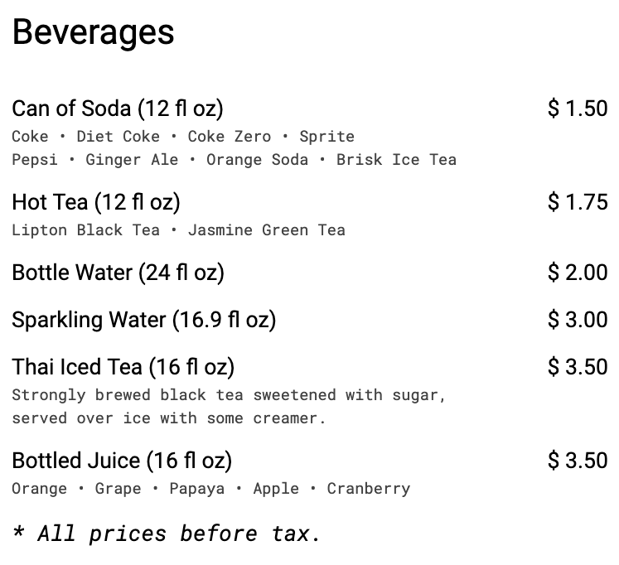Select Sparkling Water (16.9 fl oz)
Image resolution: width=619 pixels, height=565 pixels.
coord(143,320)
